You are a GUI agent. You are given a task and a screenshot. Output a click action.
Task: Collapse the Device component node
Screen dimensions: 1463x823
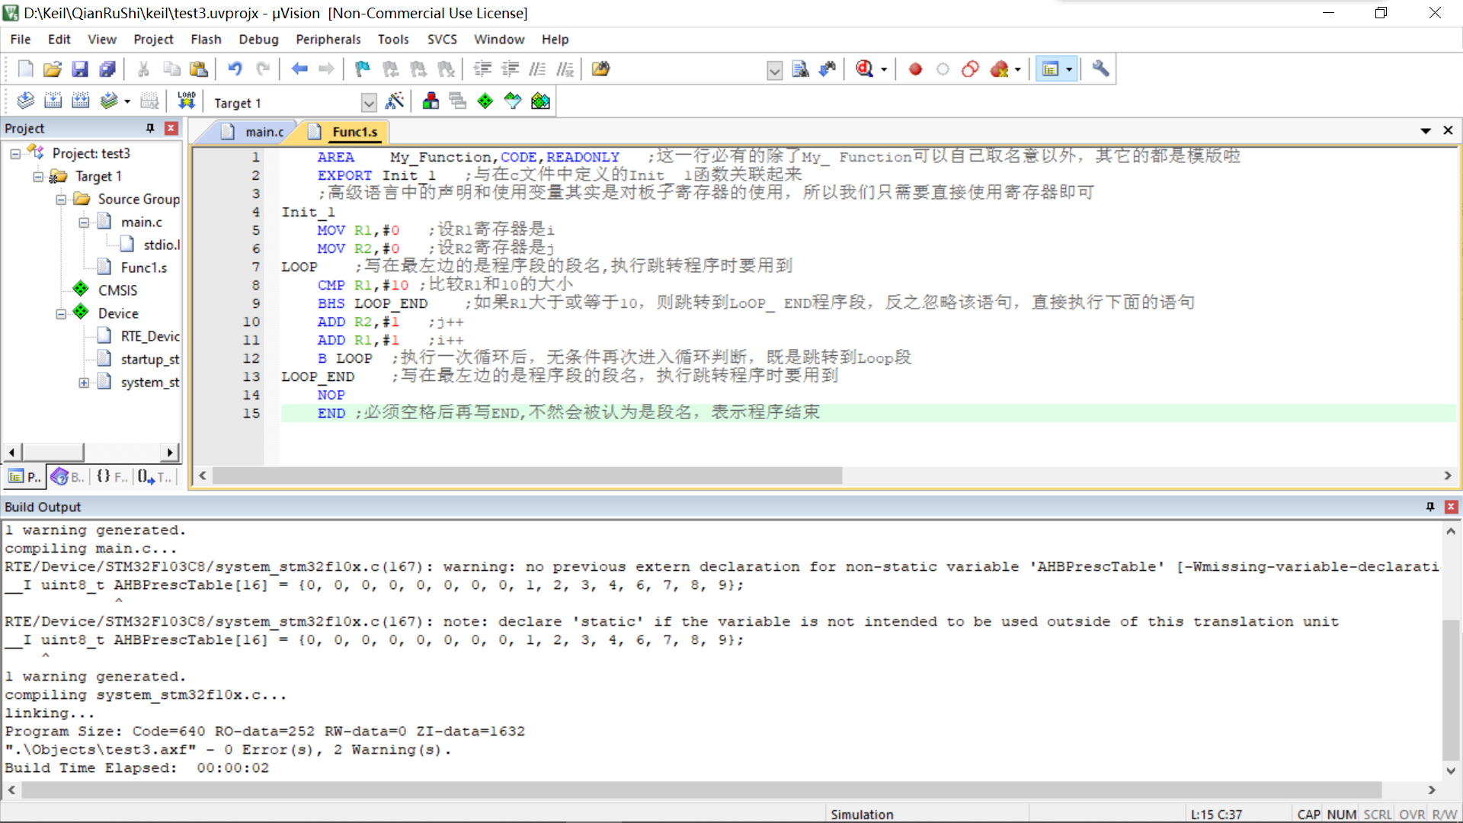pyautogui.click(x=61, y=314)
